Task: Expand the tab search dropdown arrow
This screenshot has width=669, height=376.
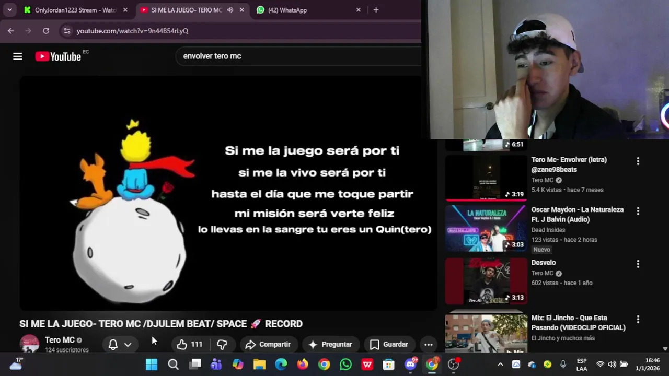Action: click(x=9, y=10)
